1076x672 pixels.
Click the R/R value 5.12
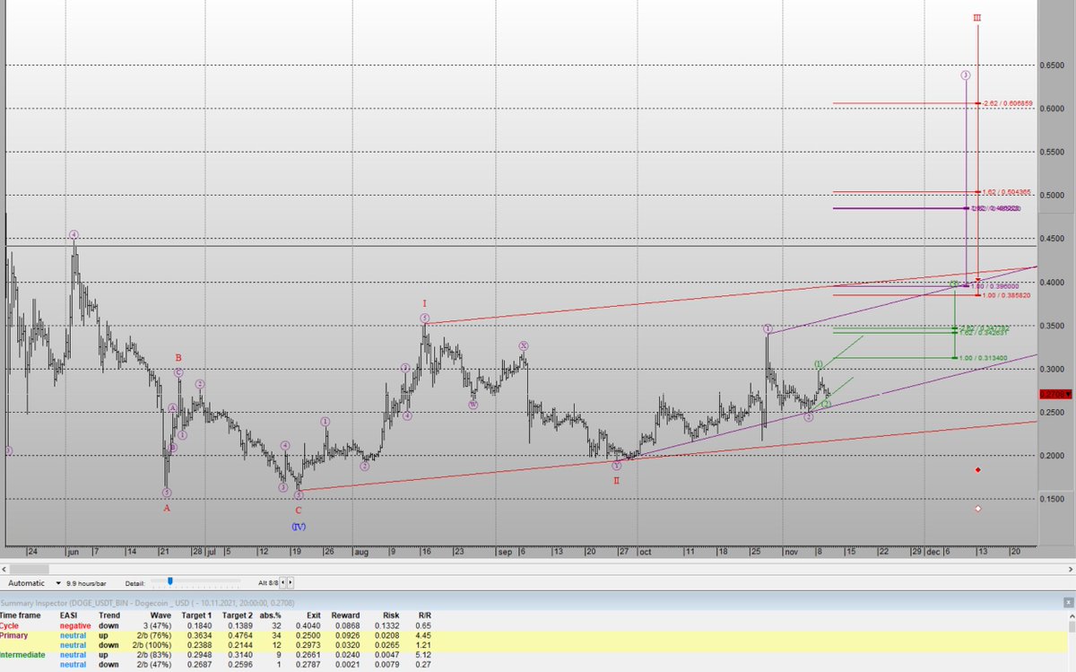(x=423, y=655)
